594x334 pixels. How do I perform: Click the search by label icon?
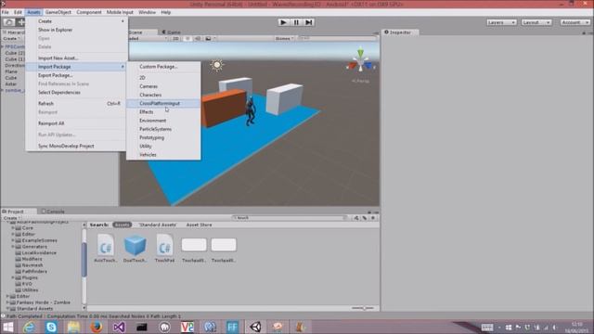(x=365, y=218)
